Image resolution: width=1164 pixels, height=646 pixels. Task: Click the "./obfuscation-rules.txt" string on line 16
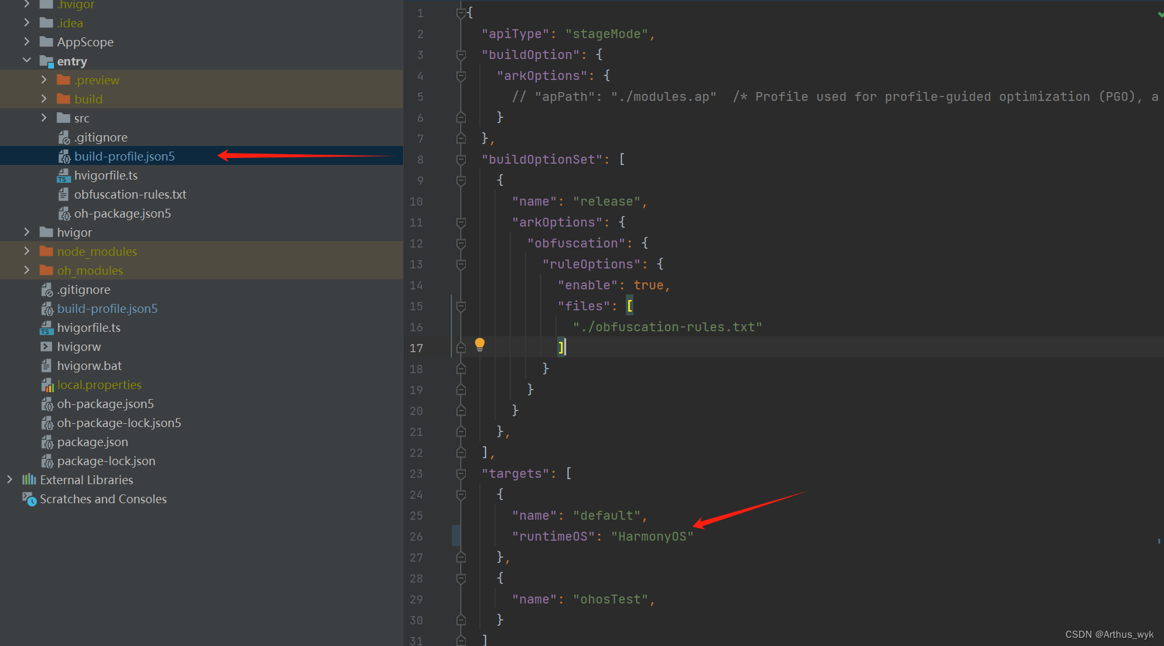[668, 327]
